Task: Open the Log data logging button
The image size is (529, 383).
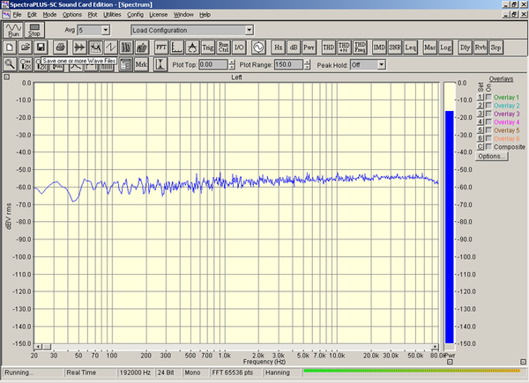Action: pos(445,48)
